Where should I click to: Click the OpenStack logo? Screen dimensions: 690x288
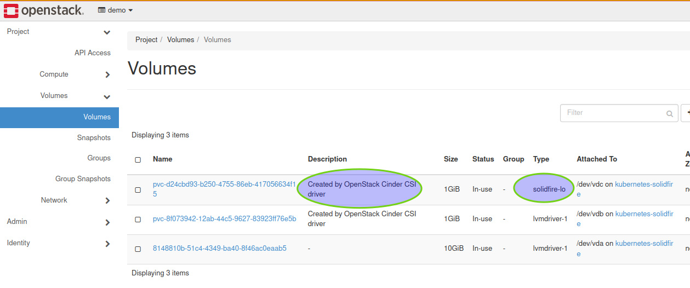(x=44, y=10)
